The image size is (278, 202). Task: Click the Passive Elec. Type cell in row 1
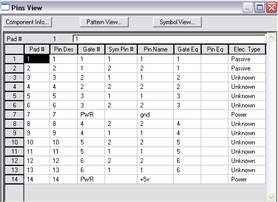pos(247,59)
